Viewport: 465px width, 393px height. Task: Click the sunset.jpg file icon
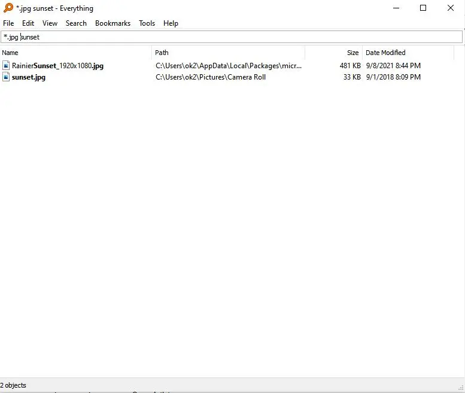point(6,77)
